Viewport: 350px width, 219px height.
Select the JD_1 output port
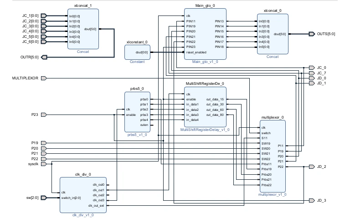tap(312, 83)
